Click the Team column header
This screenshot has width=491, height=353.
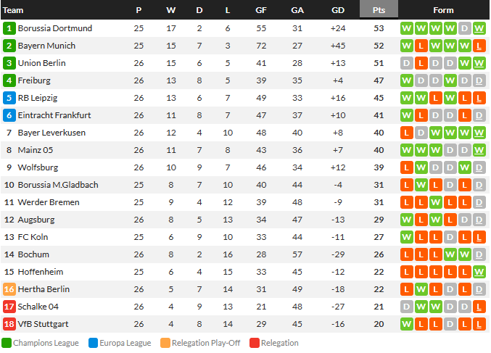click(x=13, y=10)
